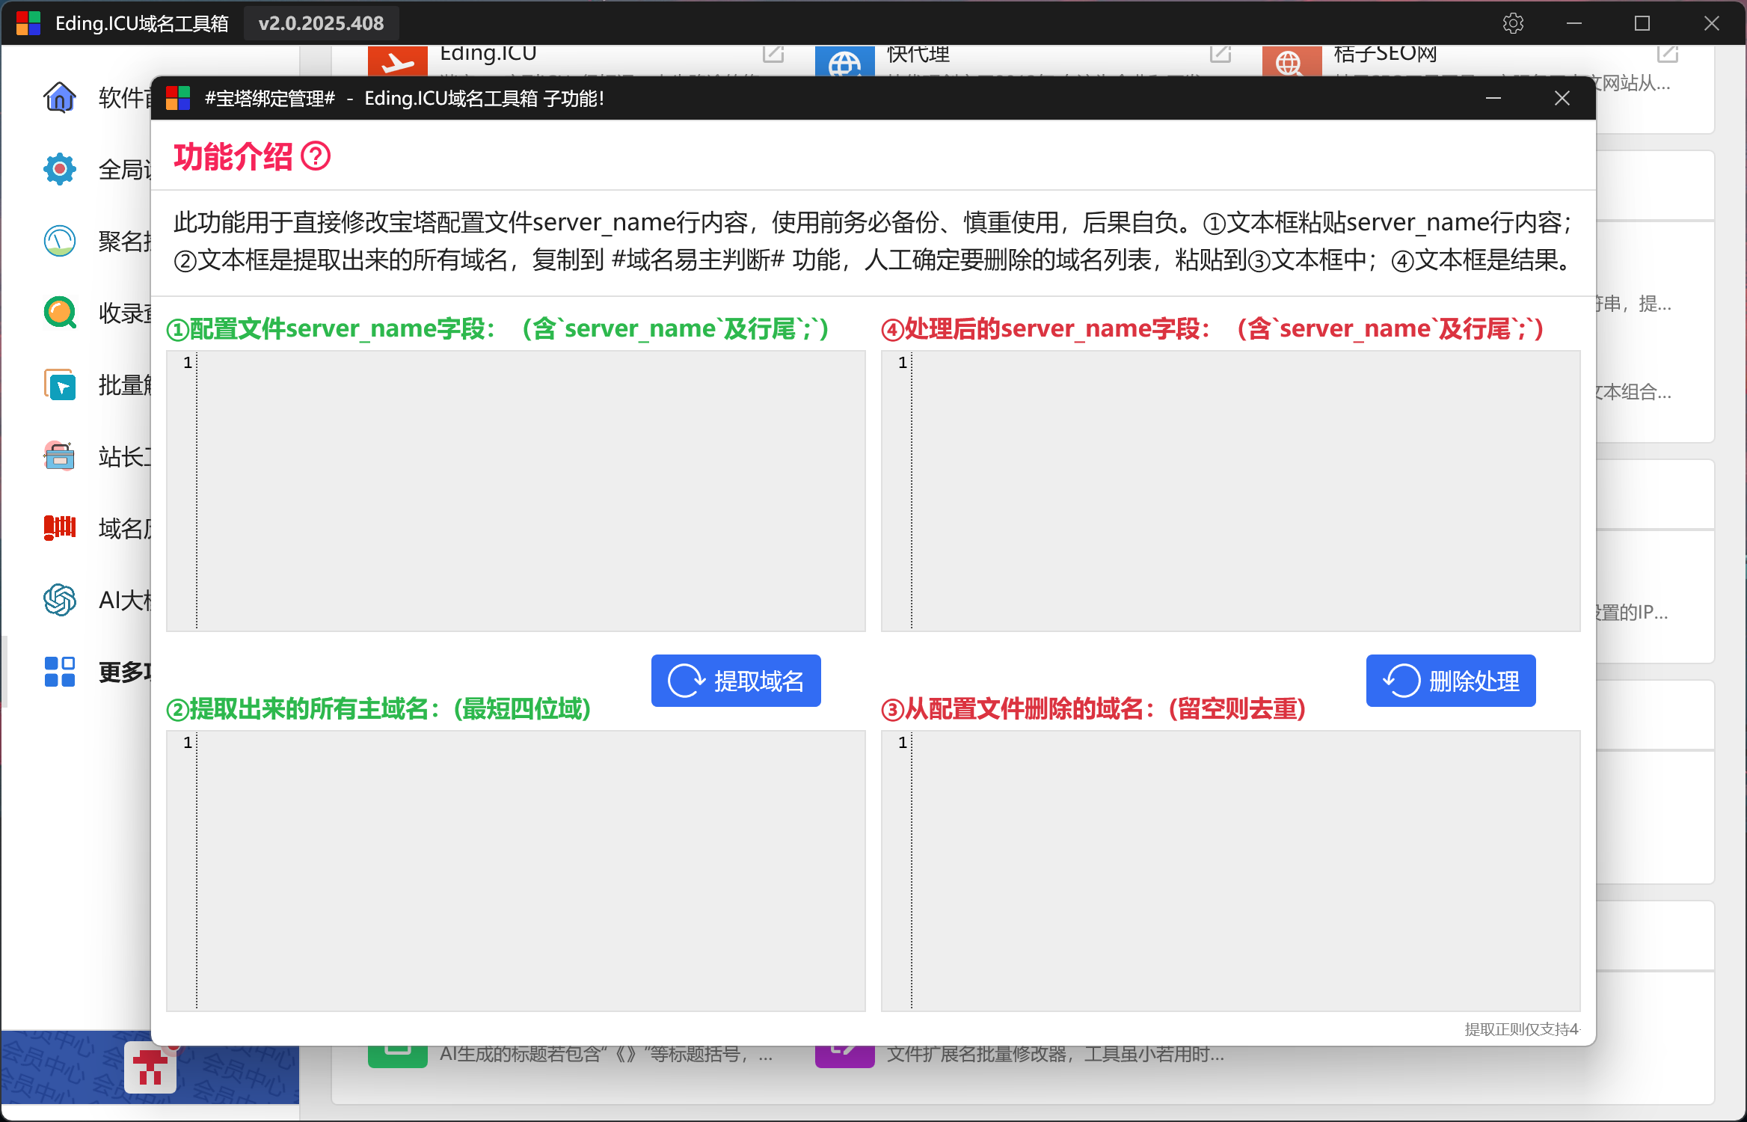Click the blue globe 快代理 card icon

coord(845,61)
